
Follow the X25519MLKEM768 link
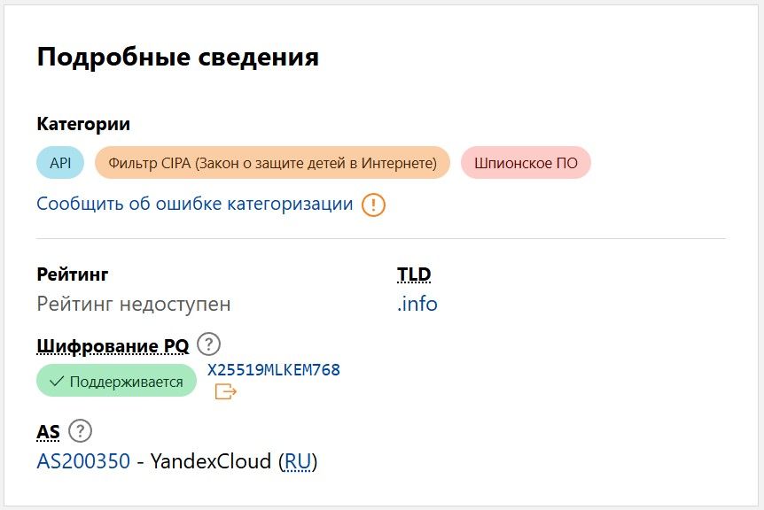pyautogui.click(x=274, y=369)
